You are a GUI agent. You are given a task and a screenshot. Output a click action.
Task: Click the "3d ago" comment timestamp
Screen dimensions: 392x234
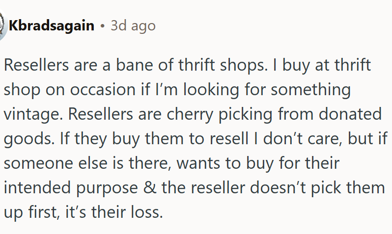tap(133, 26)
